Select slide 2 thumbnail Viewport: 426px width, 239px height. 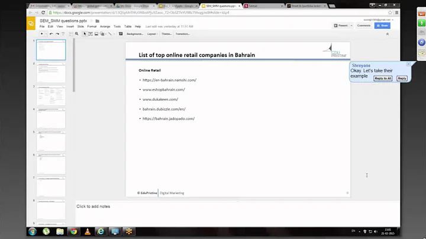pos(51,73)
